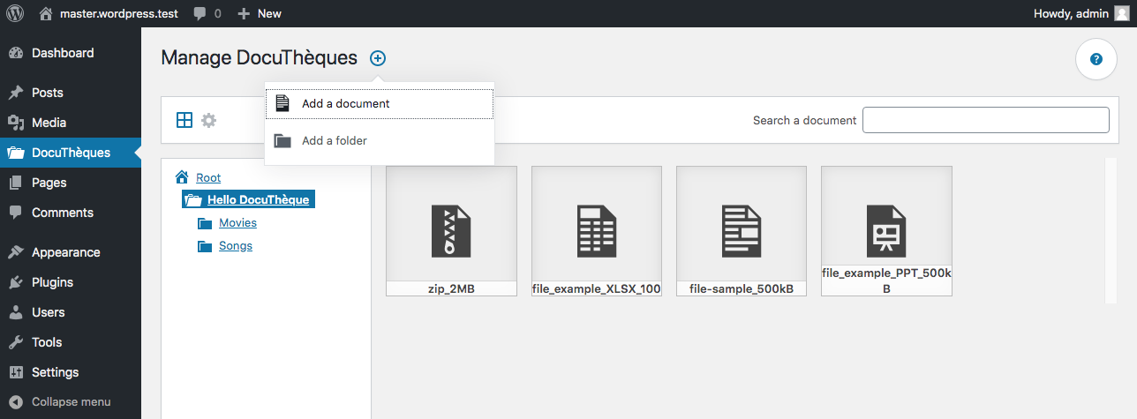Select the file-sample_500kB document thumbnail
Image resolution: width=1137 pixels, height=419 pixels.
742,231
